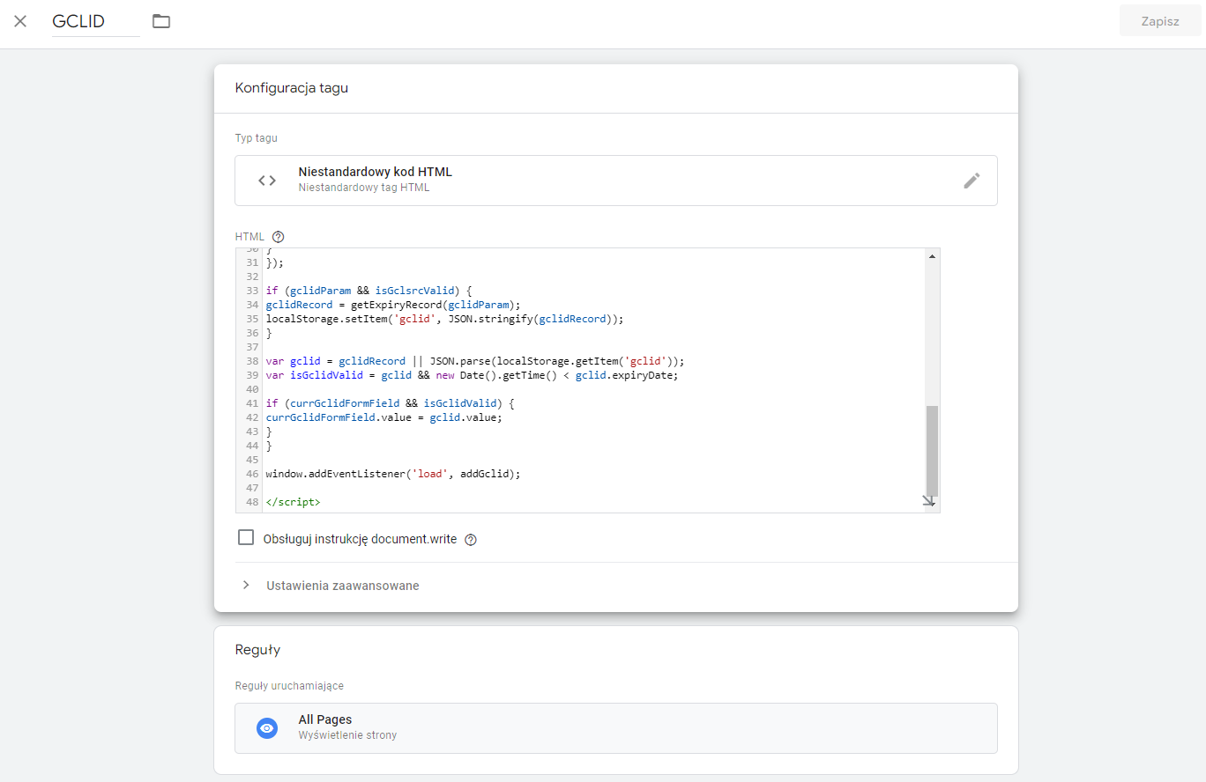
Task: Click line 42 currGclidFormField.value assignment
Action: 383,417
